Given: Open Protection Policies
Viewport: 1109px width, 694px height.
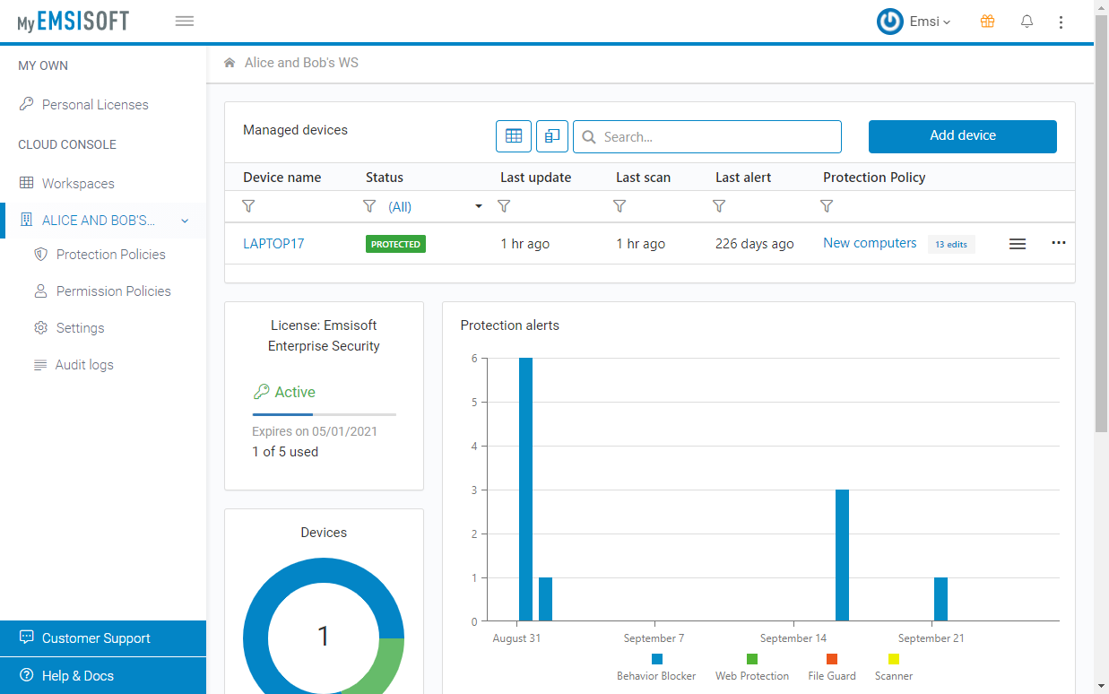Looking at the screenshot, I should [x=111, y=255].
